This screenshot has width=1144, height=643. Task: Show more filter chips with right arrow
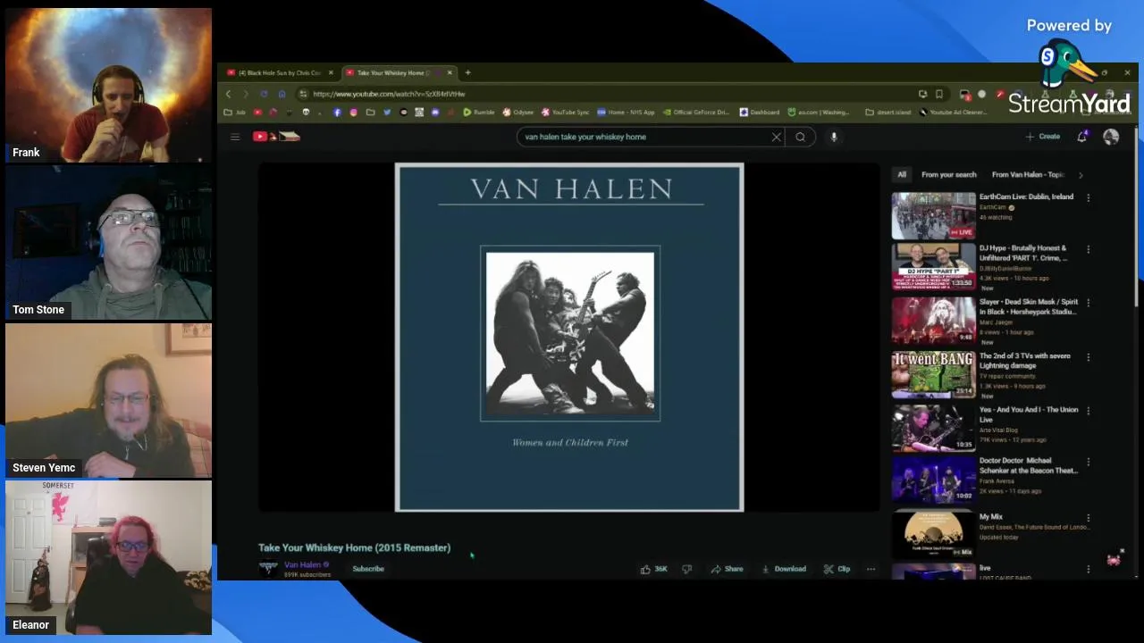tap(1081, 175)
